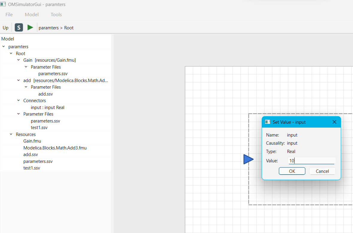Collapse the Connectors node chevron

19,100
